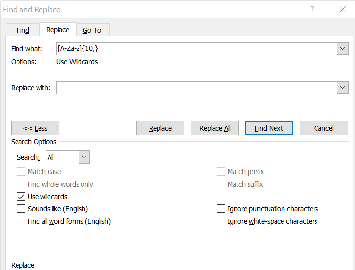This screenshot has height=270, width=355.
Task: Close the Find and Replace dialog
Action: pos(343,9)
